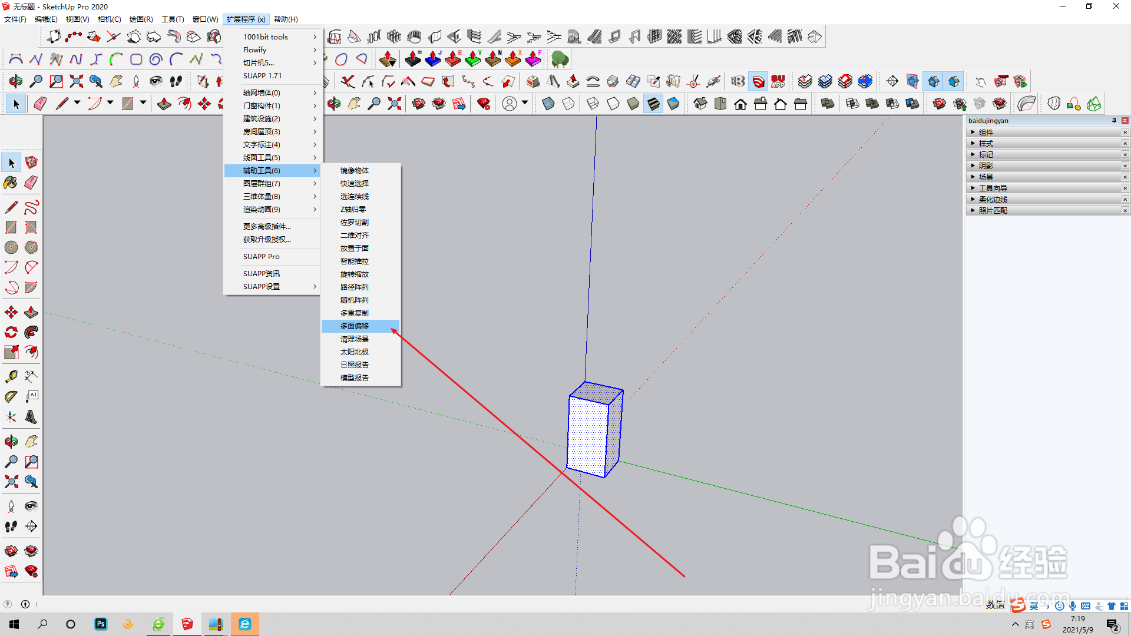Screen dimensions: 1131x636
Task: Click 更多高级插件... entry
Action: [267, 227]
